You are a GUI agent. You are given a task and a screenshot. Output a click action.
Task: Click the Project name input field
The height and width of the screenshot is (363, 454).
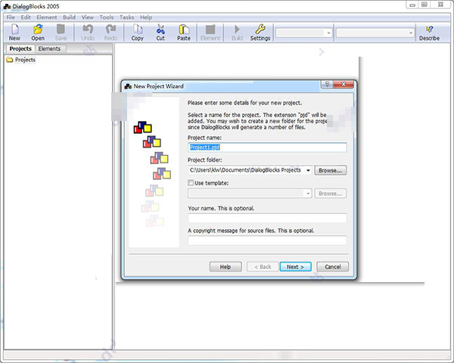[x=267, y=147]
